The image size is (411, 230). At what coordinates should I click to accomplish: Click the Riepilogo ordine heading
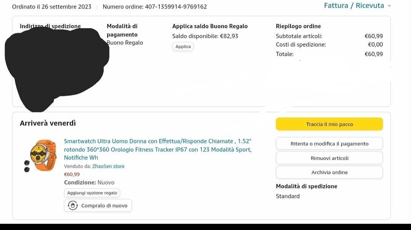coord(298,26)
